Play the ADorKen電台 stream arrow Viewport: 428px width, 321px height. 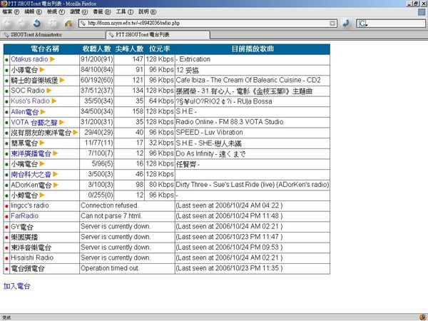pyautogui.click(x=56, y=185)
